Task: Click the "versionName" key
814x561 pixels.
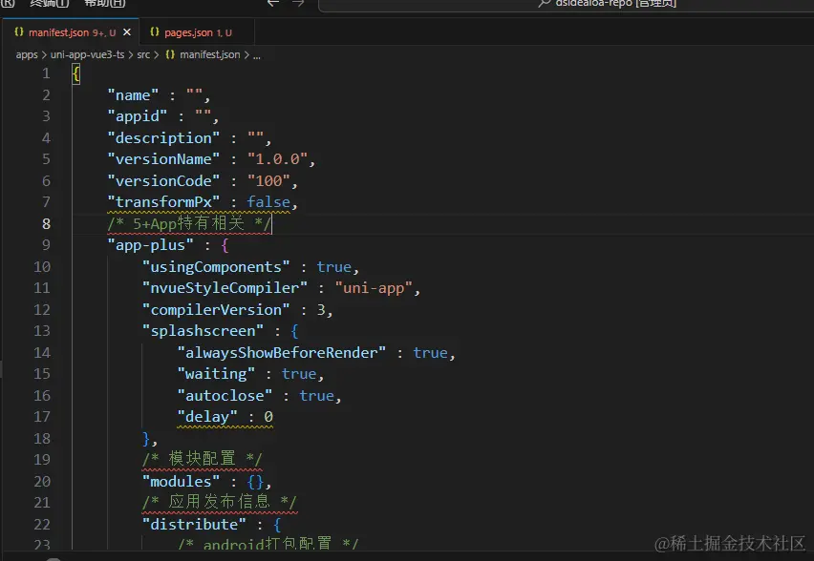Action: [x=163, y=159]
